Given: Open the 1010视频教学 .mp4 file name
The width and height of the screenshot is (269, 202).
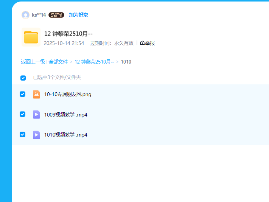Looking at the screenshot, I should pyautogui.click(x=65, y=135).
